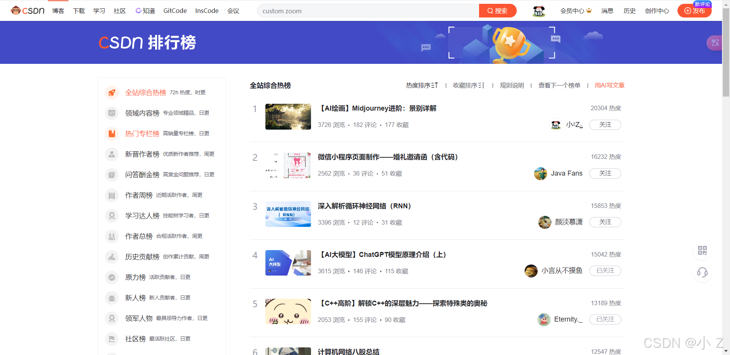Open article 计算机网络八股总结
This screenshot has height=355, width=730.
tap(349, 352)
